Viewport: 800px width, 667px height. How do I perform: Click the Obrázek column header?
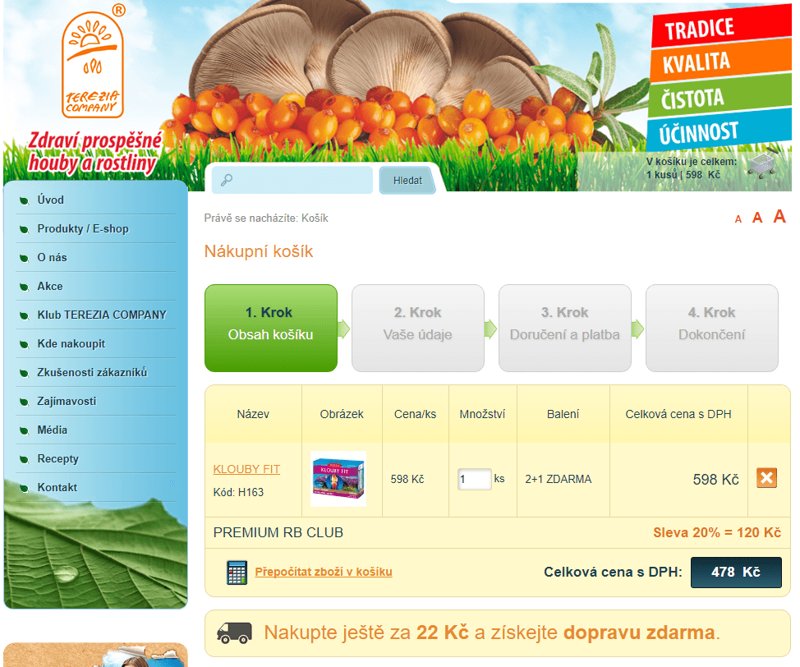click(x=342, y=414)
